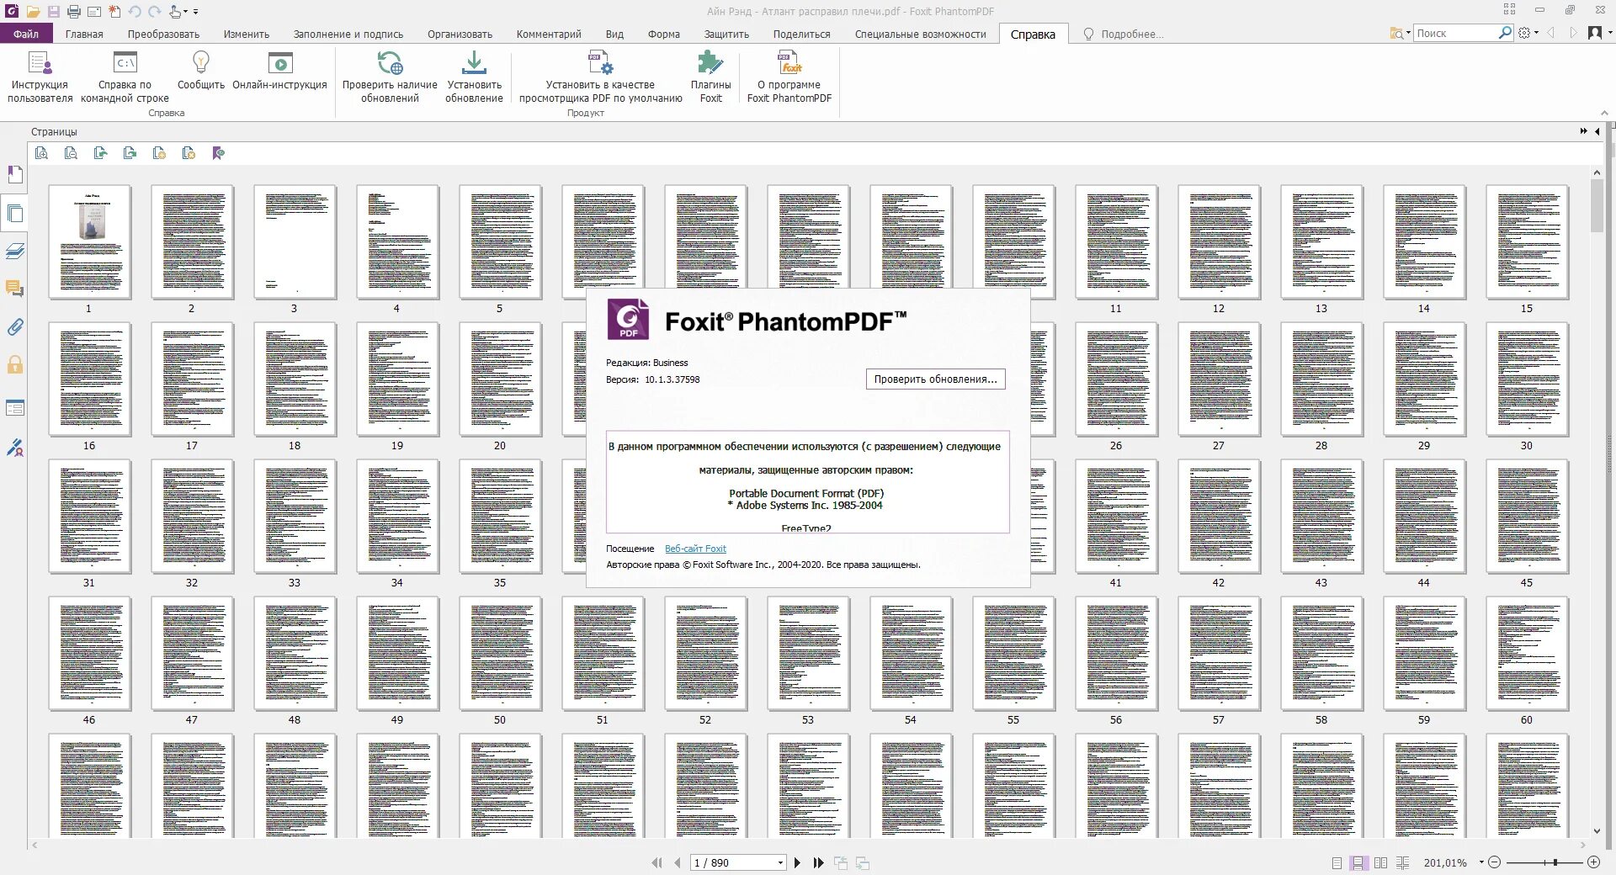Enlarge page thumbnails icon
1616x875 pixels.
(x=41, y=153)
